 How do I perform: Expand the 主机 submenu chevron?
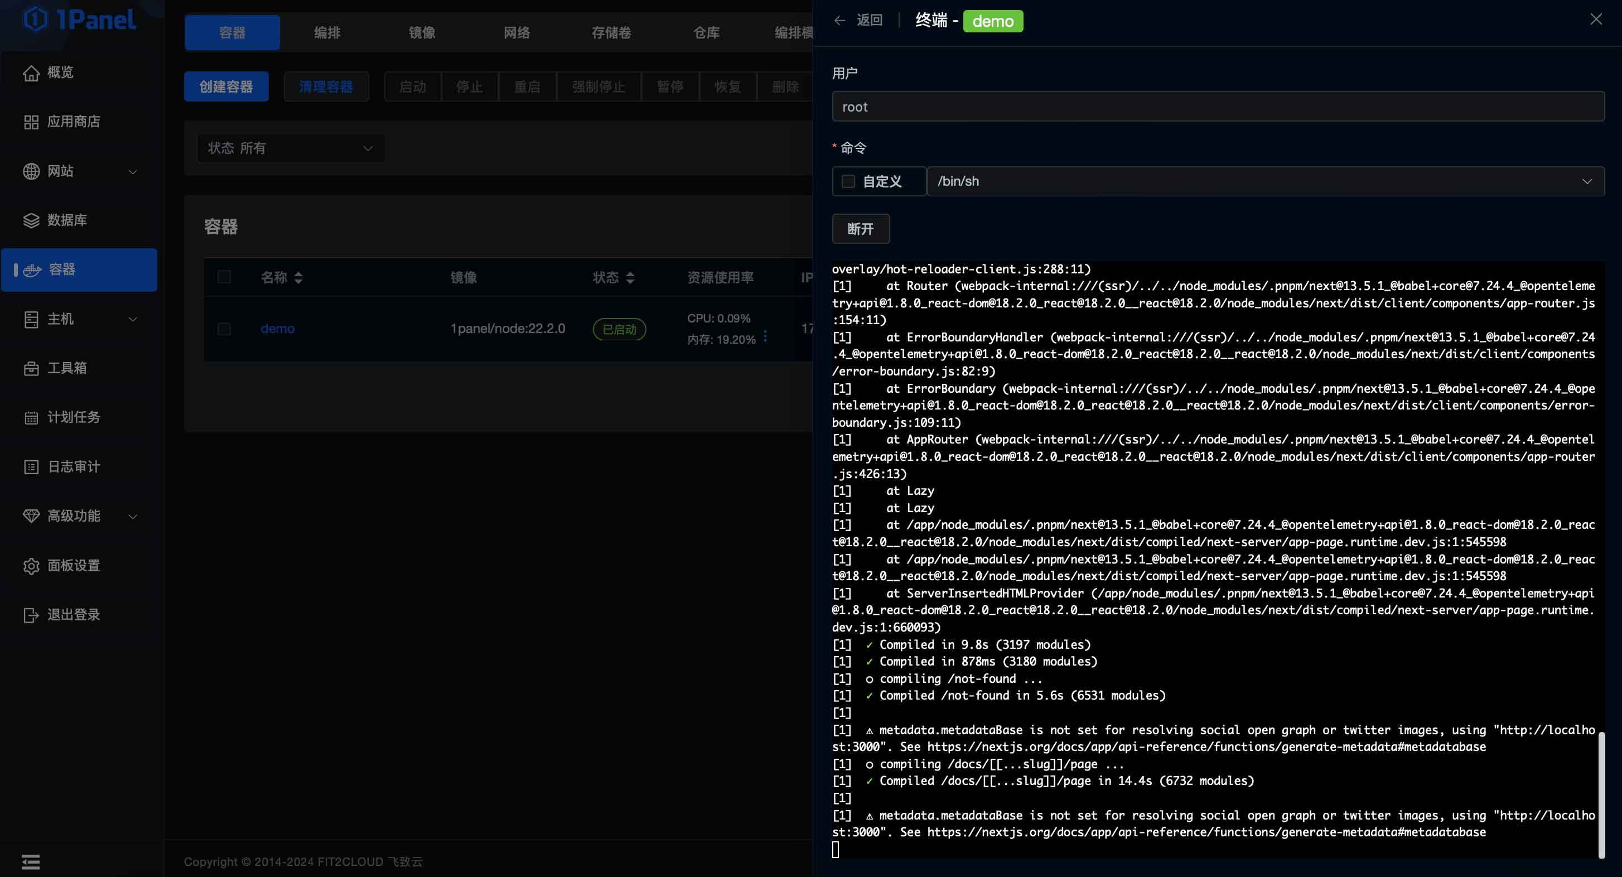tap(133, 320)
